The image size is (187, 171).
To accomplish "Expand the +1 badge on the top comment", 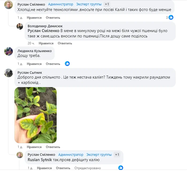I will click(107, 4).
